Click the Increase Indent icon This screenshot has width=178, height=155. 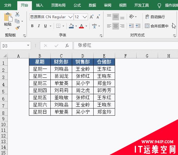(x=138, y=26)
